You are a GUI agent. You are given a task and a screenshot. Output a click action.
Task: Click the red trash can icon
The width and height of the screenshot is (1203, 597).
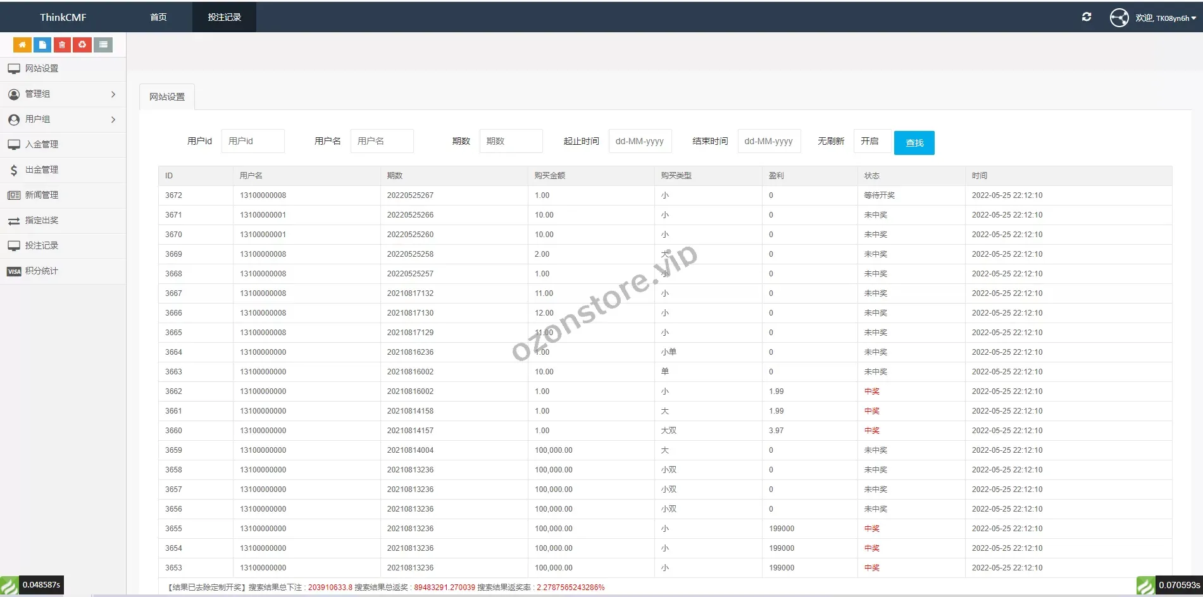click(x=62, y=45)
